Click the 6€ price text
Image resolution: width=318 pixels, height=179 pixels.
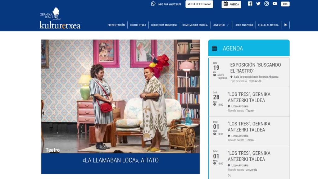pos(229,175)
